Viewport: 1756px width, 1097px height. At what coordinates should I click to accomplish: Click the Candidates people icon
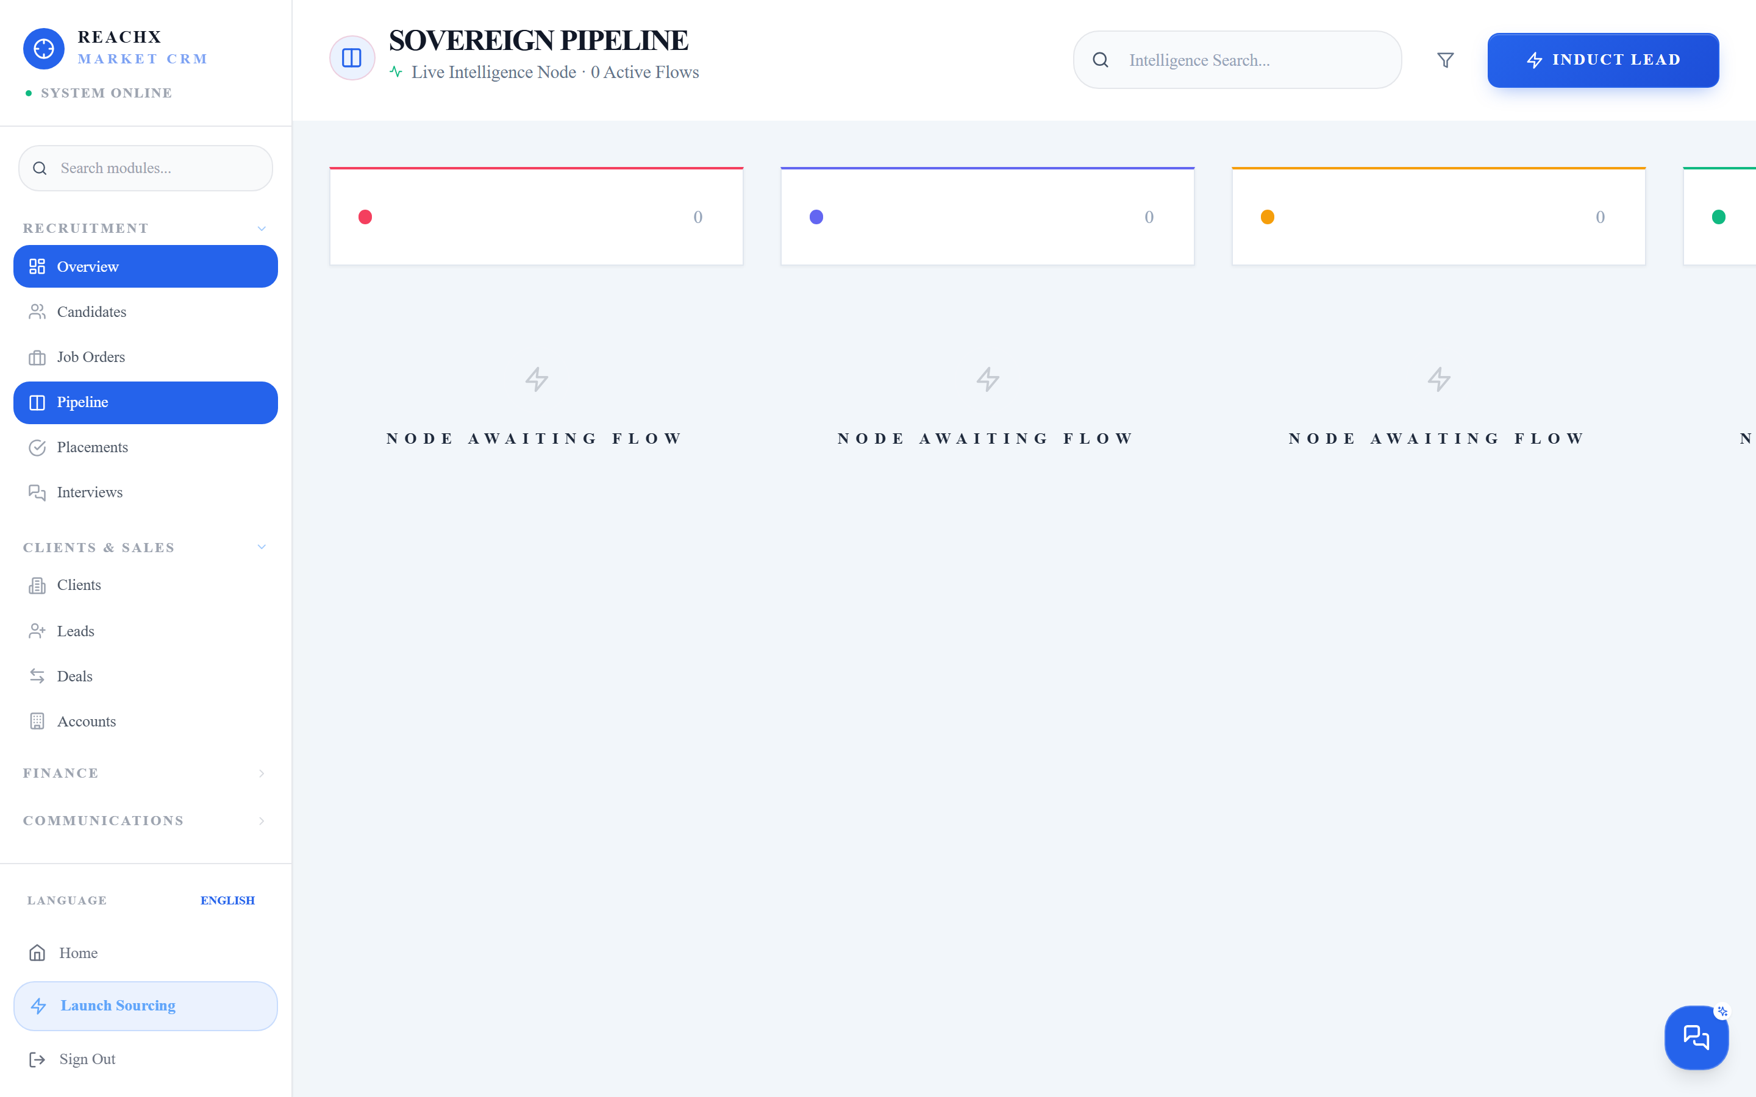tap(37, 312)
